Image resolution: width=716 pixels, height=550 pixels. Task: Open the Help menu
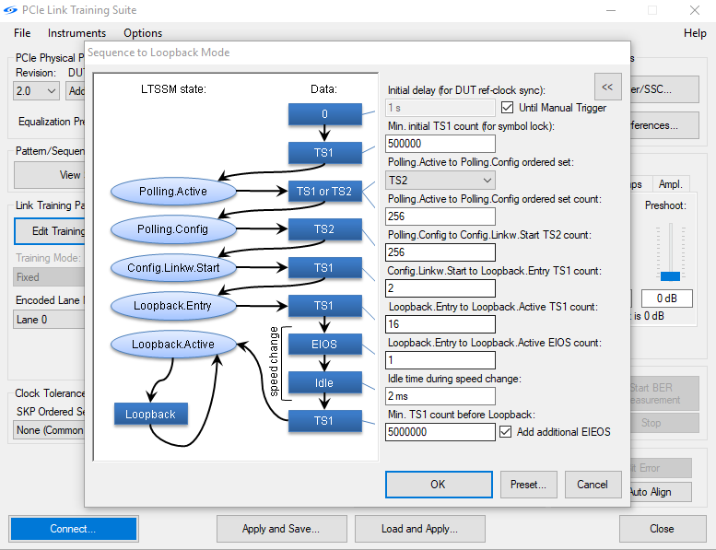pos(695,33)
